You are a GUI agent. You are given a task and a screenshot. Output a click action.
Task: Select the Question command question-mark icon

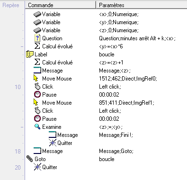[37, 38]
